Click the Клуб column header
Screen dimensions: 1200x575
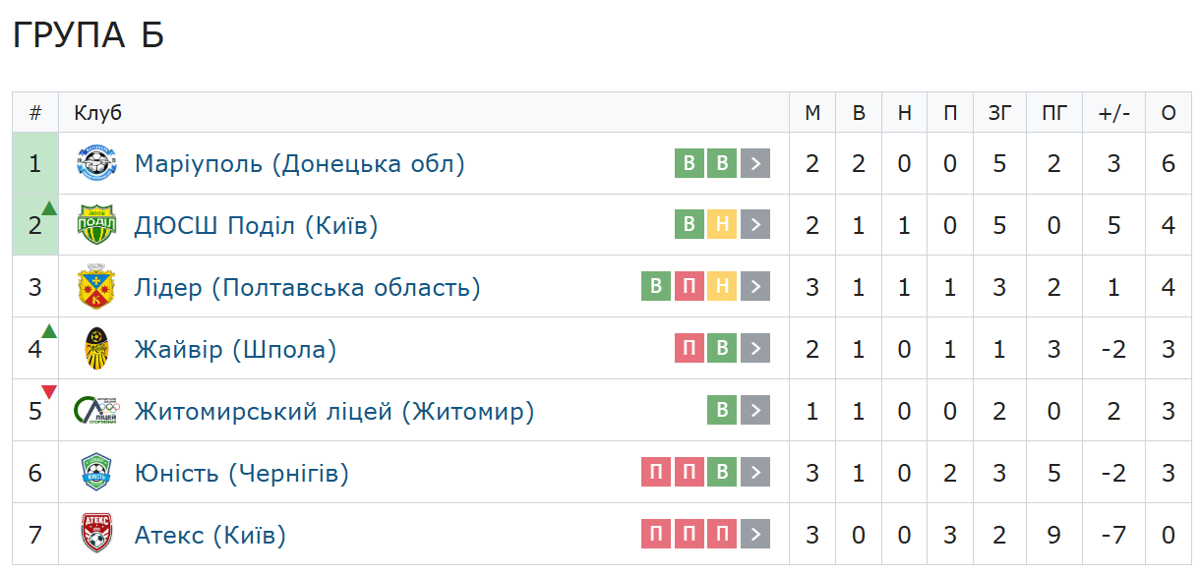[97, 113]
